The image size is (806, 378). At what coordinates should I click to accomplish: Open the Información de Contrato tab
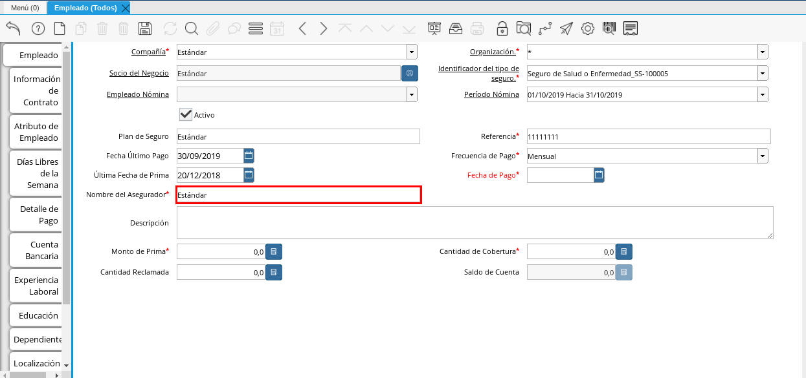(37, 90)
